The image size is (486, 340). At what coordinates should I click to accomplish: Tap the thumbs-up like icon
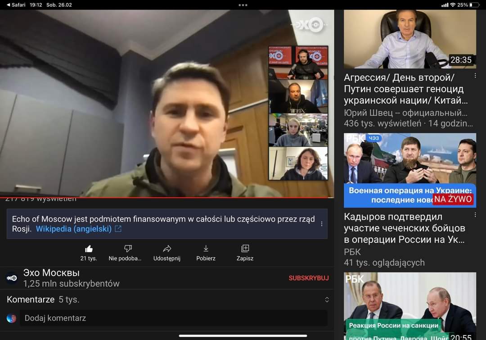point(89,249)
